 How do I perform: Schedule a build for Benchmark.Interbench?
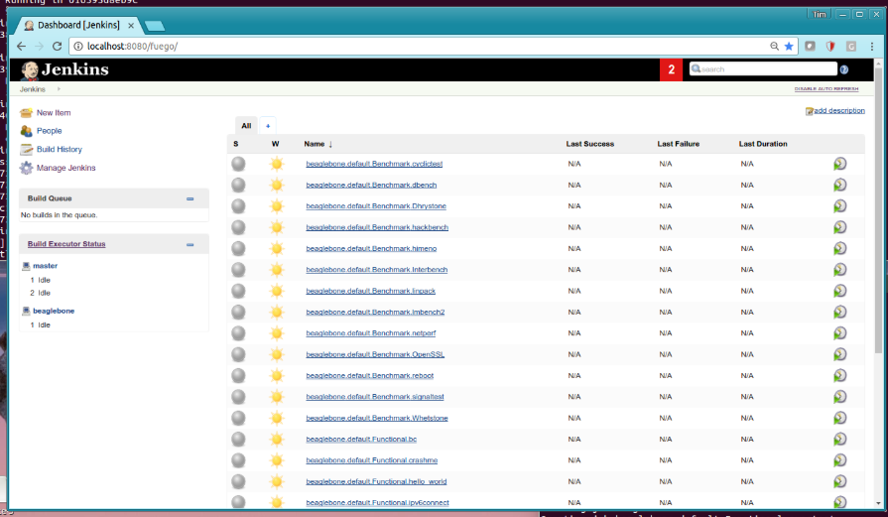(x=839, y=270)
